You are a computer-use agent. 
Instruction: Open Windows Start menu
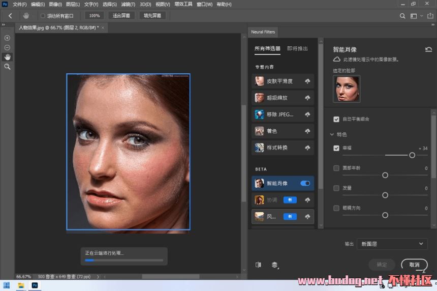click(x=7, y=285)
